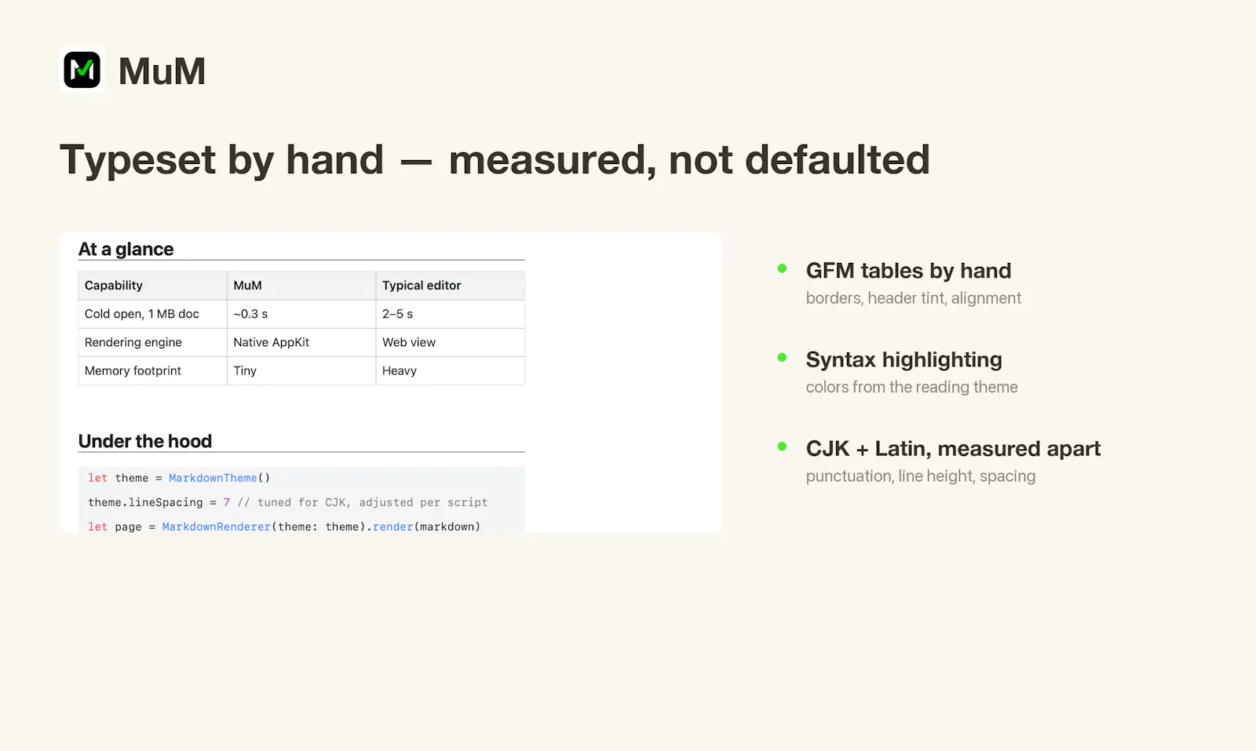Select the headline "Typeset by hand — measured, not defaulted"
This screenshot has height=751, width=1256.
pos(495,160)
